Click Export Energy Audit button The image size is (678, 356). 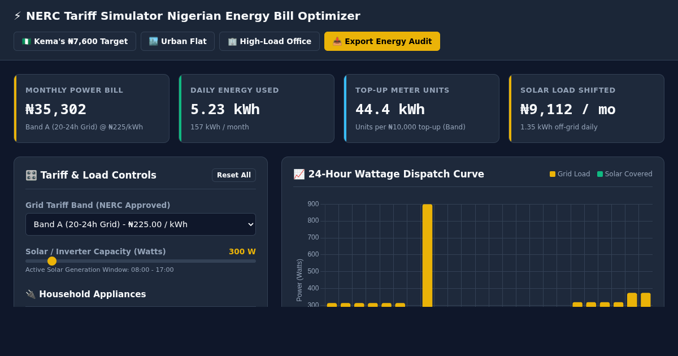point(382,41)
